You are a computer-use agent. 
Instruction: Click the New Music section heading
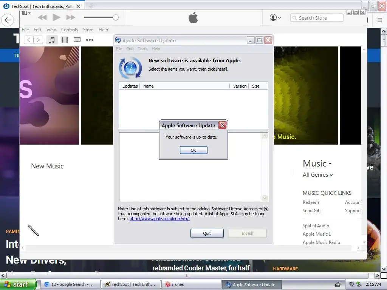point(47,166)
